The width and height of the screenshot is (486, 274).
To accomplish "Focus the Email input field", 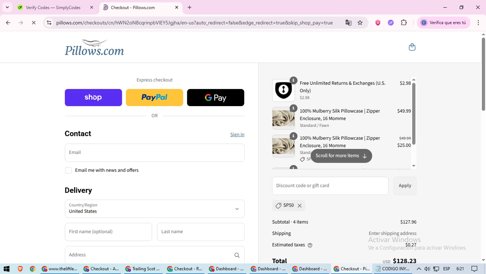I will point(155,153).
